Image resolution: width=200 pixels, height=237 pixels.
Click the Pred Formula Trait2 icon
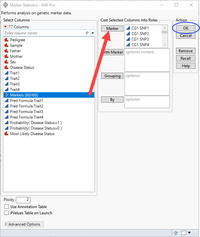pyautogui.click(x=6, y=106)
